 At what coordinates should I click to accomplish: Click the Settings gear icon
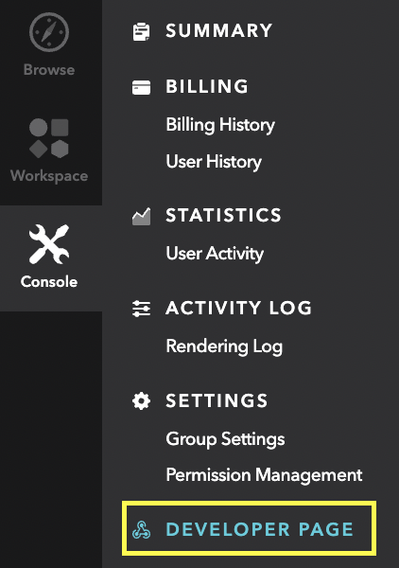[141, 401]
